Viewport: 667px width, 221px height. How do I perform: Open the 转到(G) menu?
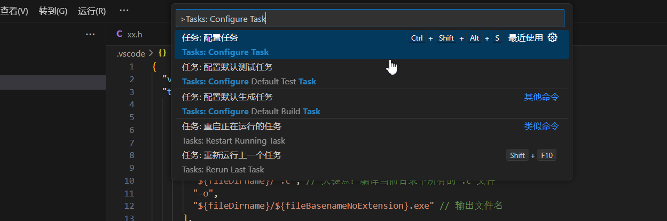click(x=53, y=11)
